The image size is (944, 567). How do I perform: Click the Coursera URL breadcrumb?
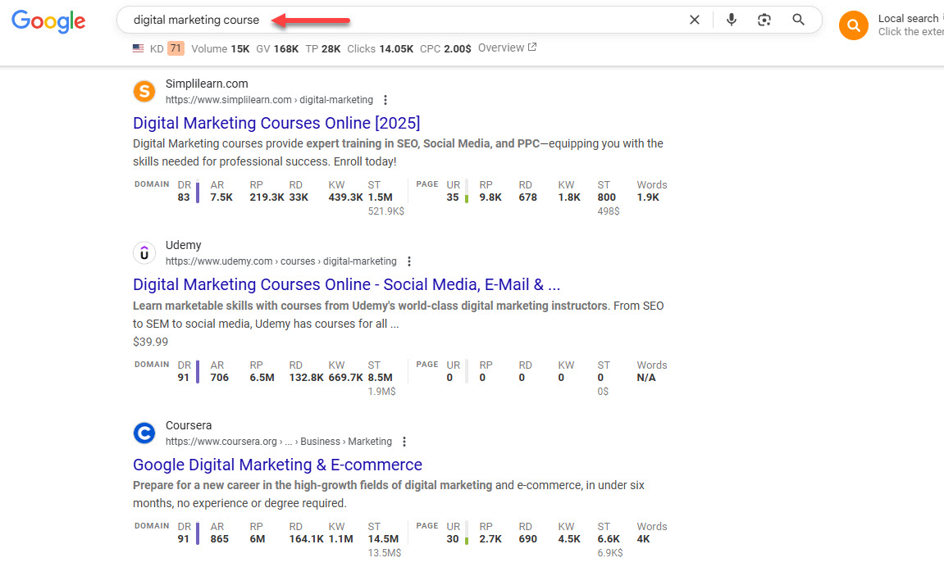(x=279, y=442)
